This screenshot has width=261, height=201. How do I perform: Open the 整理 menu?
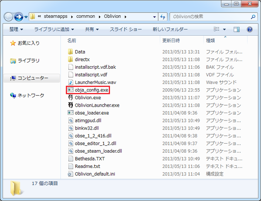tap(16, 30)
